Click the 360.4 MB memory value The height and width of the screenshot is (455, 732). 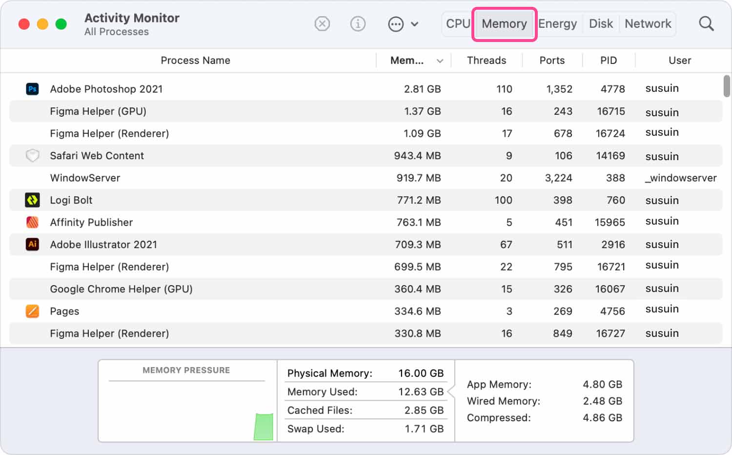[x=418, y=289]
